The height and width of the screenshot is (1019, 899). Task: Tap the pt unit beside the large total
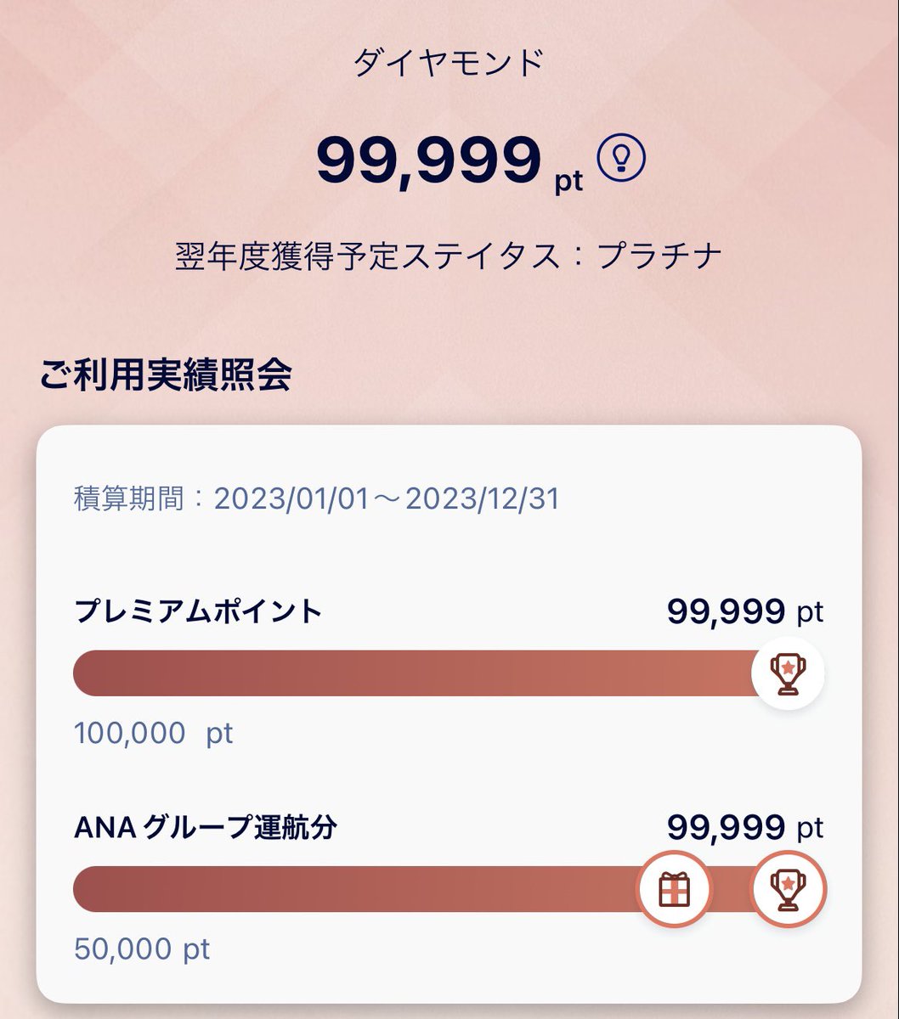coord(569,182)
